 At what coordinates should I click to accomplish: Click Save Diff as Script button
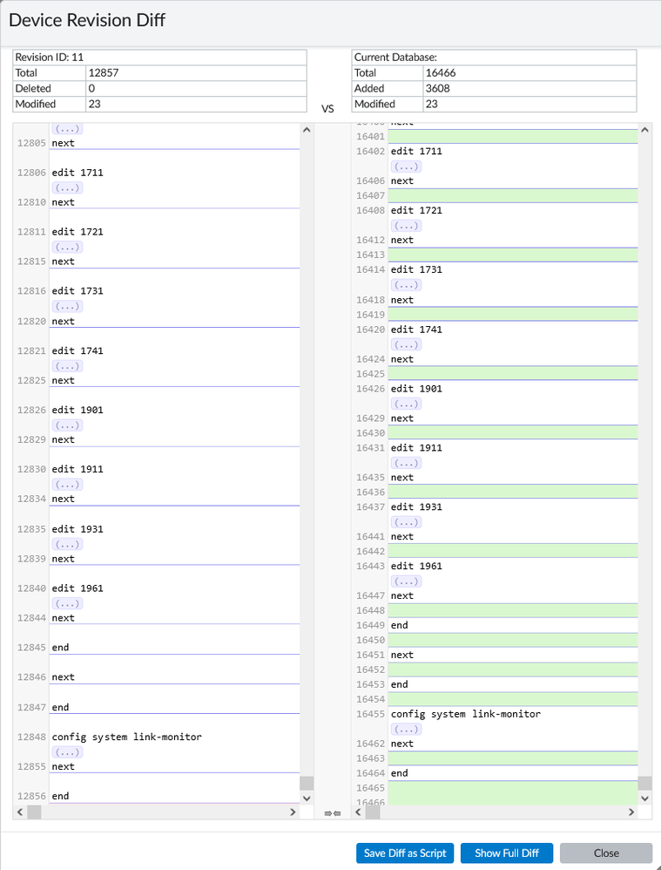405,853
